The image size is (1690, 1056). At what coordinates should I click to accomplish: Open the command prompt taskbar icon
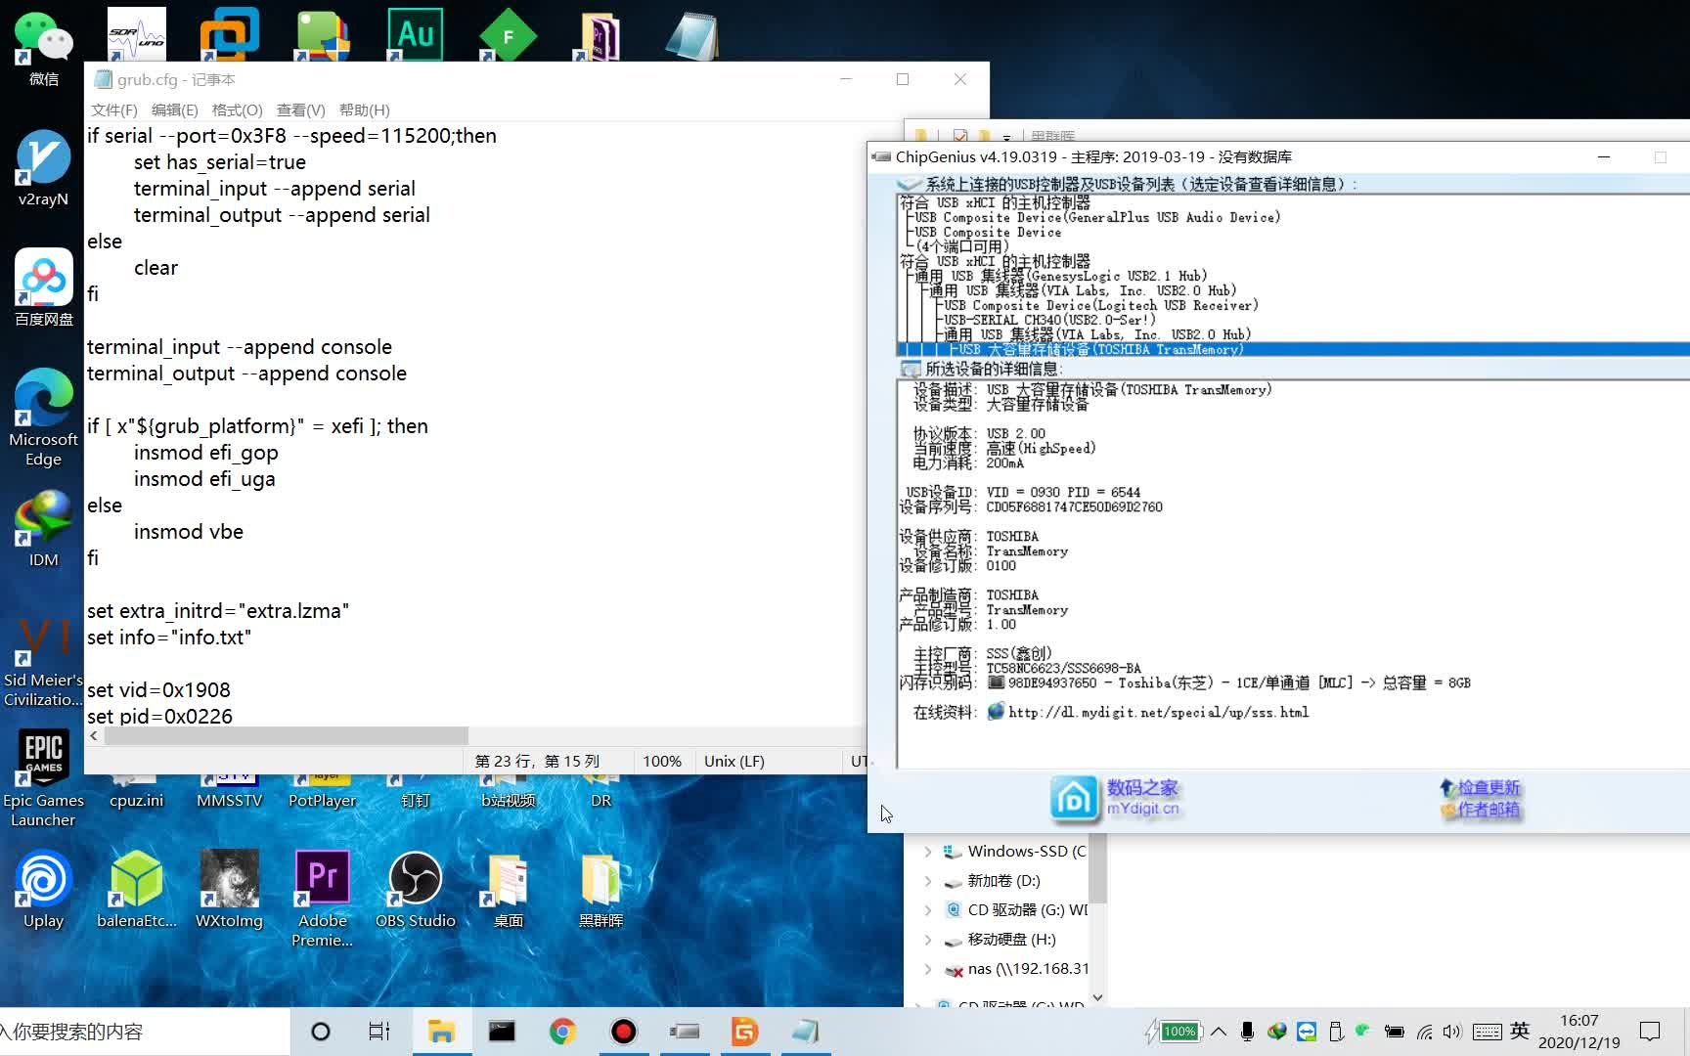[x=502, y=1032]
